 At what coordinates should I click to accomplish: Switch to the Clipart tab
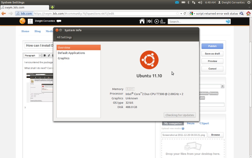pyautogui.click(x=204, y=123)
